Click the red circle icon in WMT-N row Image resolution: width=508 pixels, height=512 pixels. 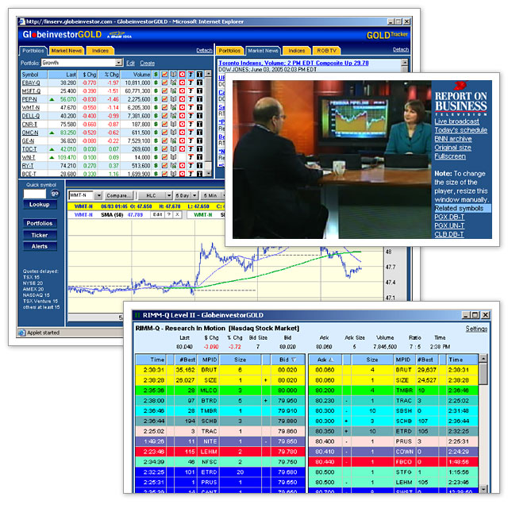coord(183,107)
